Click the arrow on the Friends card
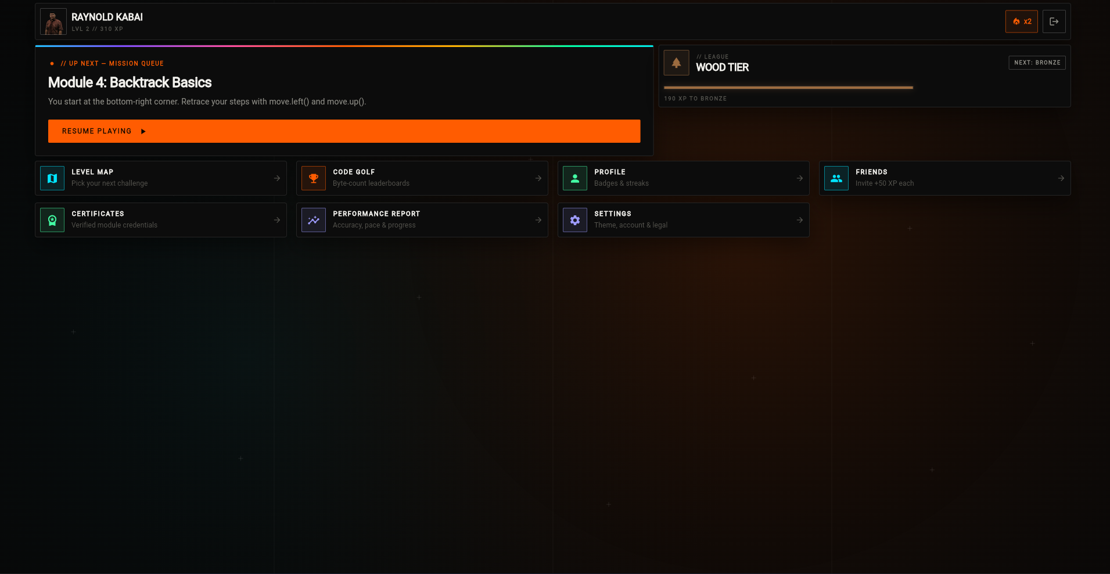 pos(1061,178)
